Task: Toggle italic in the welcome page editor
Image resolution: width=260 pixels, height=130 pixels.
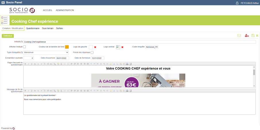Action: (28, 64)
